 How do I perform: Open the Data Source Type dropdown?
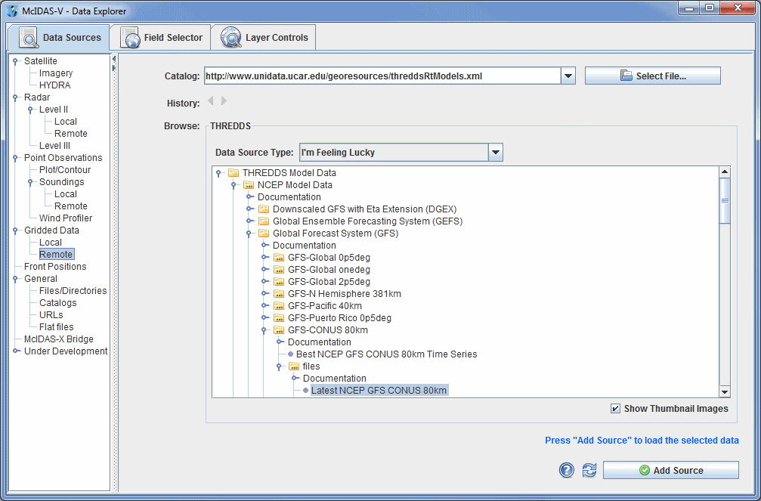tap(495, 153)
